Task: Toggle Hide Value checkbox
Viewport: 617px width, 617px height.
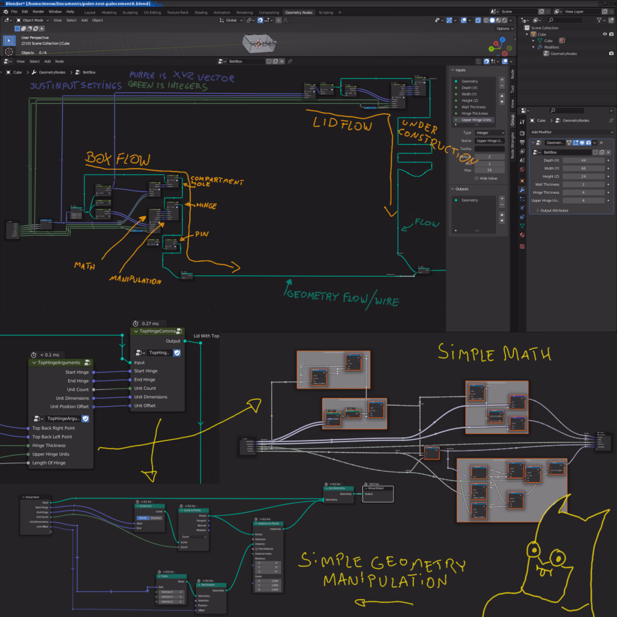Action: [x=477, y=178]
